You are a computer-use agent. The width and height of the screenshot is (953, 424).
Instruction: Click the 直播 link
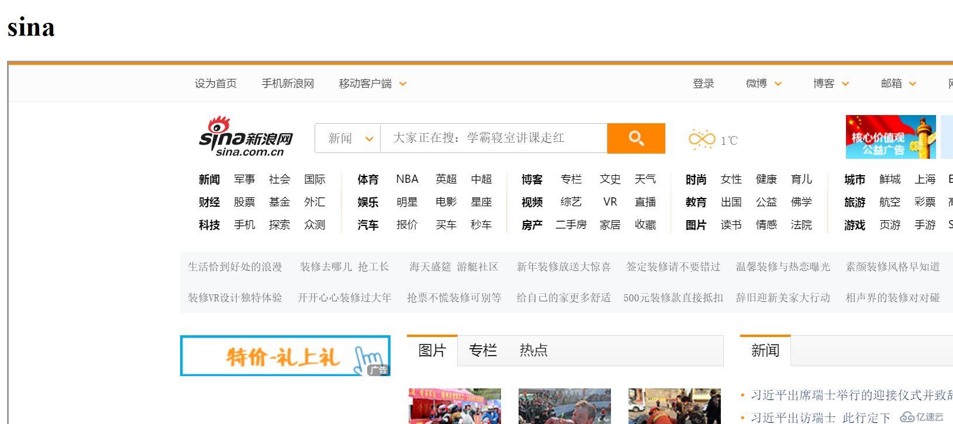[x=645, y=202]
